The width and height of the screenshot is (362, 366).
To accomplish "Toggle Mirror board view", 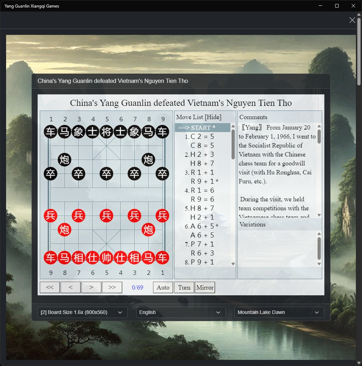I will [x=205, y=287].
